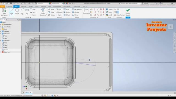Switch to the View tab
The height and width of the screenshot is (99, 176).
49,7
